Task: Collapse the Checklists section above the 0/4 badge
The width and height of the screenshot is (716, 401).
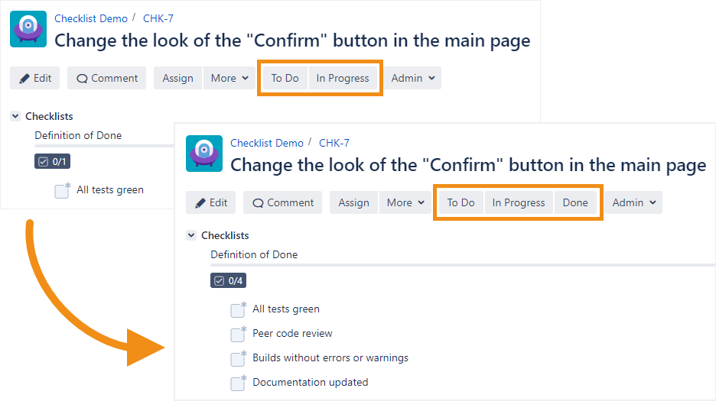Action: tap(191, 235)
